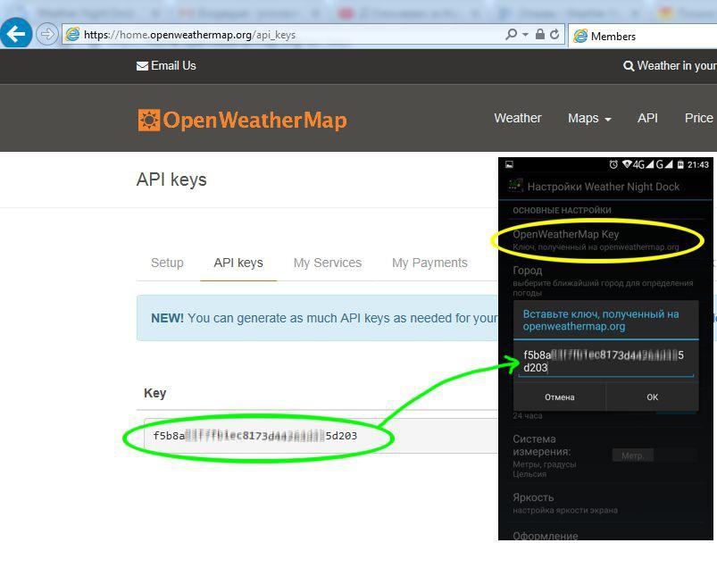Open the Weather navigation item

[x=518, y=118]
